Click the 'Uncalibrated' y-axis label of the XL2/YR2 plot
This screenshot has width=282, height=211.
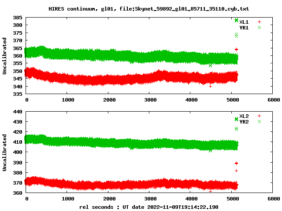(4, 153)
